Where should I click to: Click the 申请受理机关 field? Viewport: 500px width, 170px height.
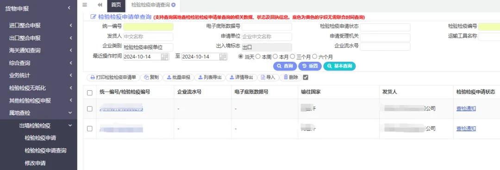[385, 37]
